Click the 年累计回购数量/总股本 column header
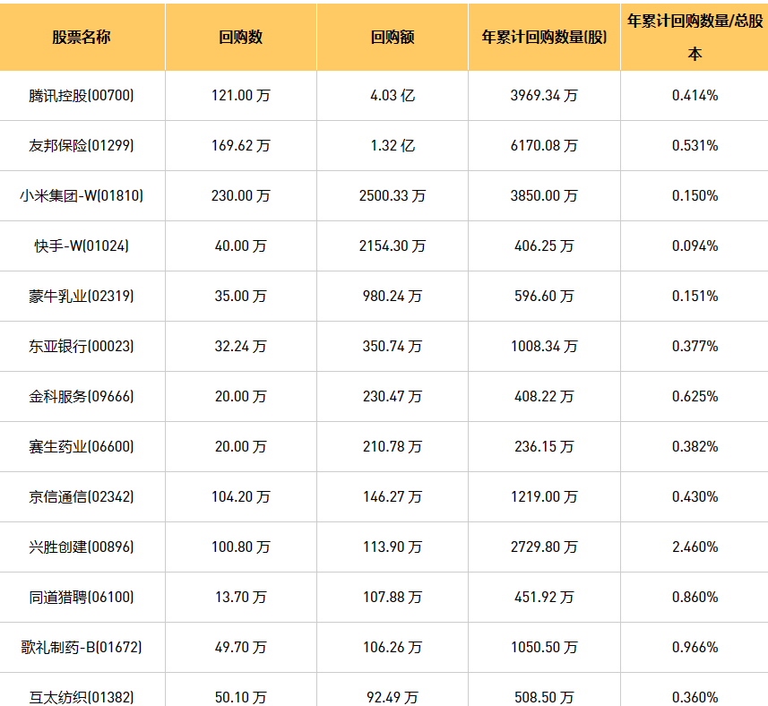The width and height of the screenshot is (768, 706). coord(695,37)
